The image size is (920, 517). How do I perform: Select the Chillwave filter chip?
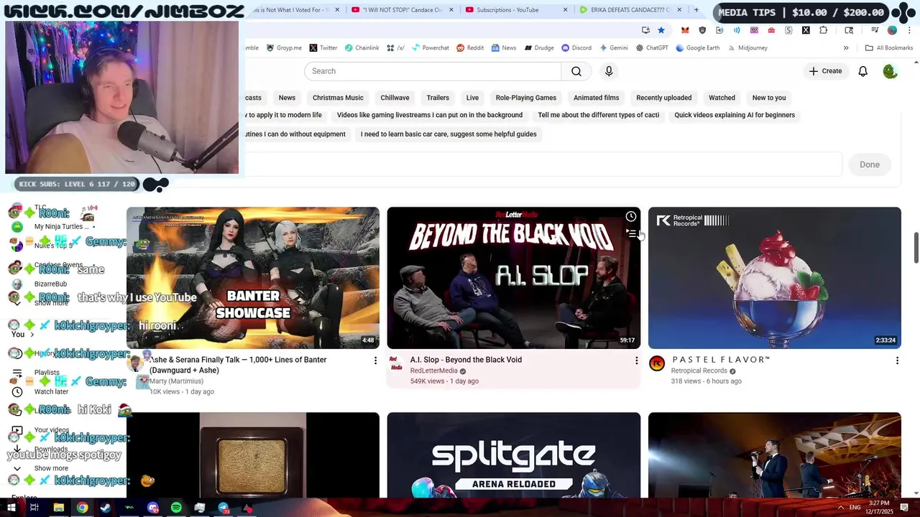tap(395, 98)
